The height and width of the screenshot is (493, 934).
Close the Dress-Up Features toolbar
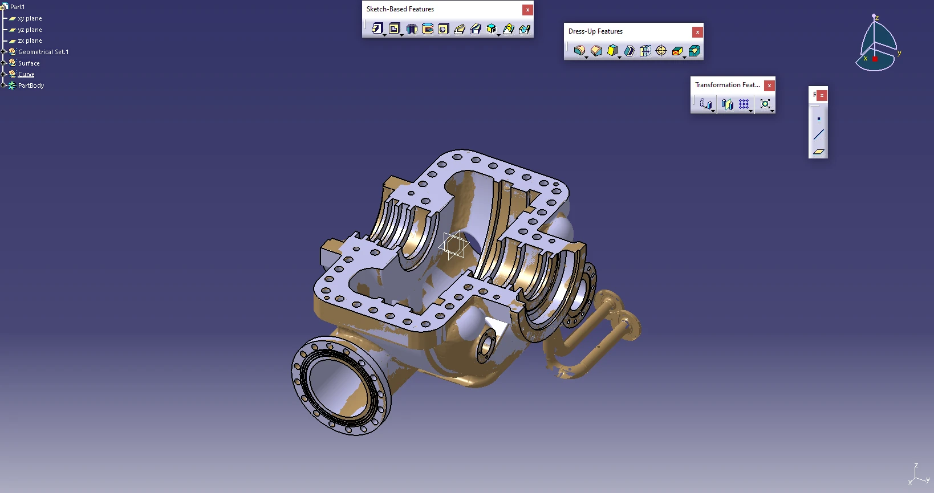[697, 32]
